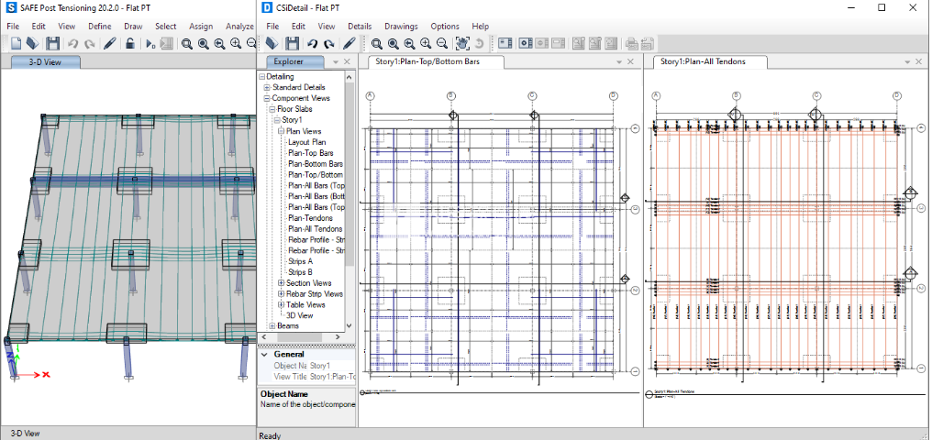Collapse the General properties section
932x440 pixels.
pyautogui.click(x=264, y=355)
